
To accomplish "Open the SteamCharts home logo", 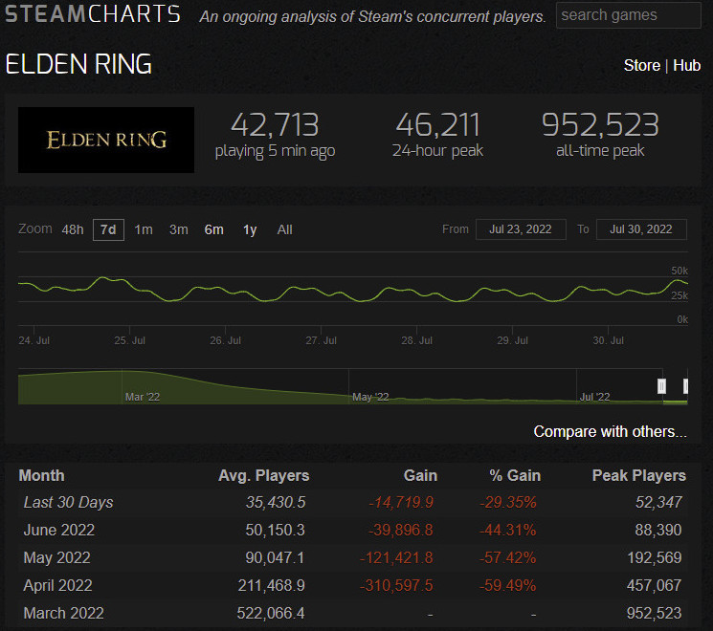I will tap(93, 14).
